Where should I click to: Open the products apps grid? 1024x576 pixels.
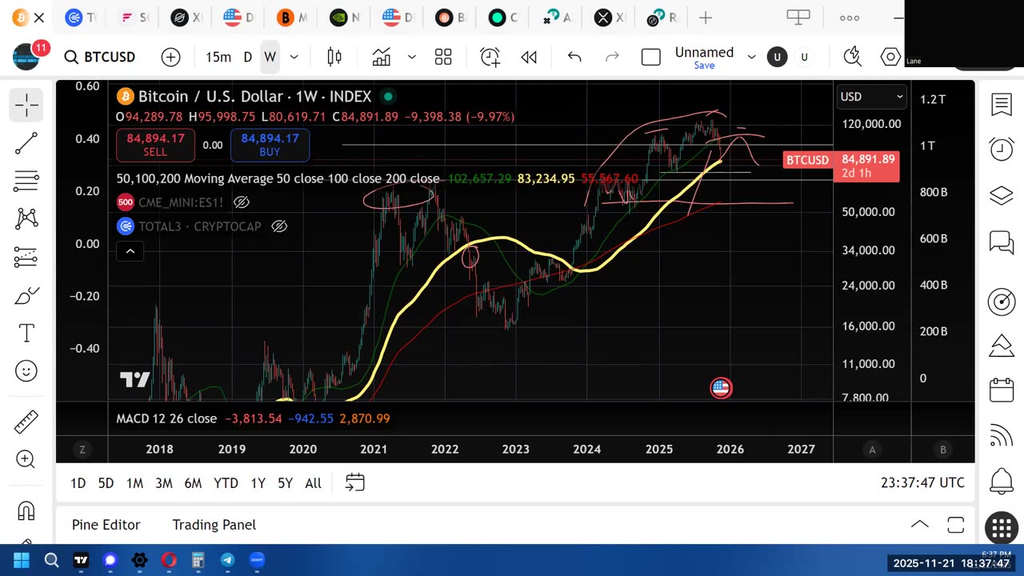click(1002, 526)
